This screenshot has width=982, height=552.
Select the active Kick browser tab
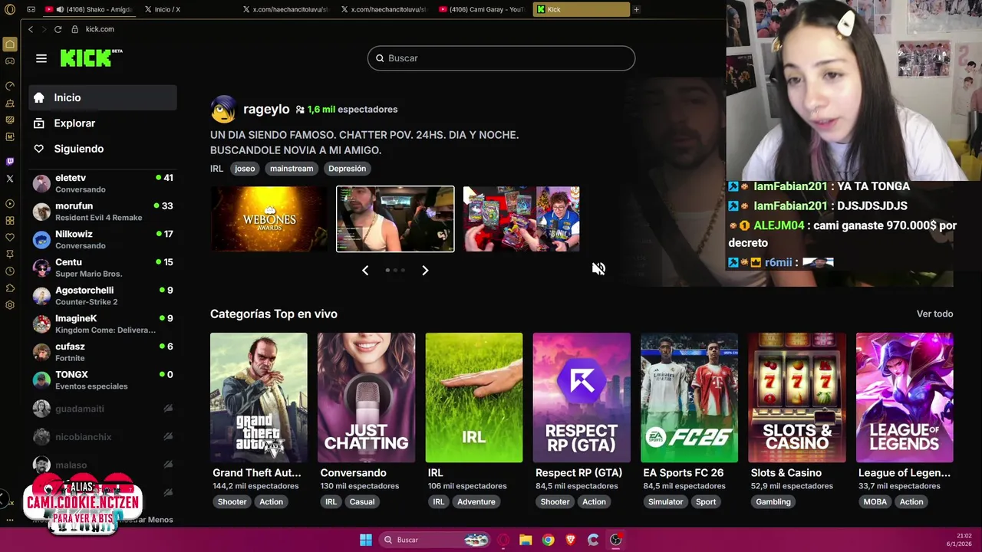click(x=582, y=9)
